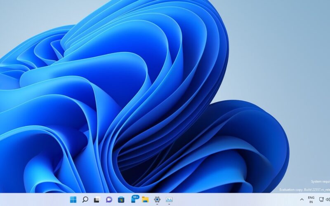
Task: Open the ENG IN language switcher
Action: pos(311,200)
